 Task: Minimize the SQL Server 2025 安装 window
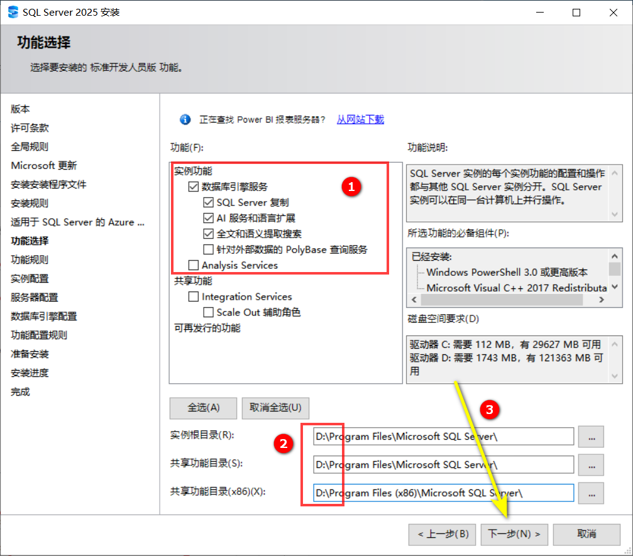(x=540, y=13)
